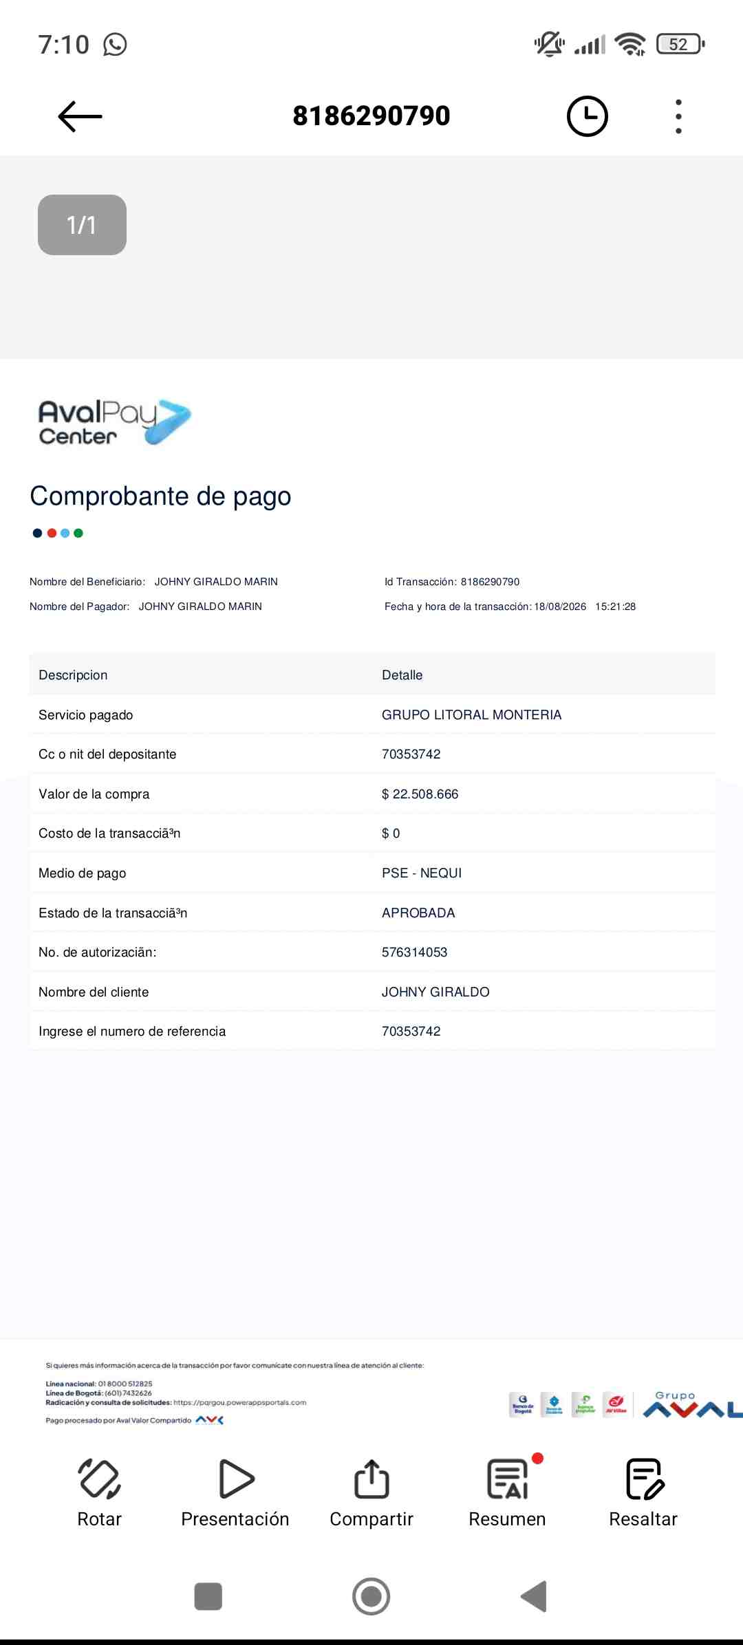Tap the Compartir share icon
The image size is (743, 1645).
[x=371, y=1479]
